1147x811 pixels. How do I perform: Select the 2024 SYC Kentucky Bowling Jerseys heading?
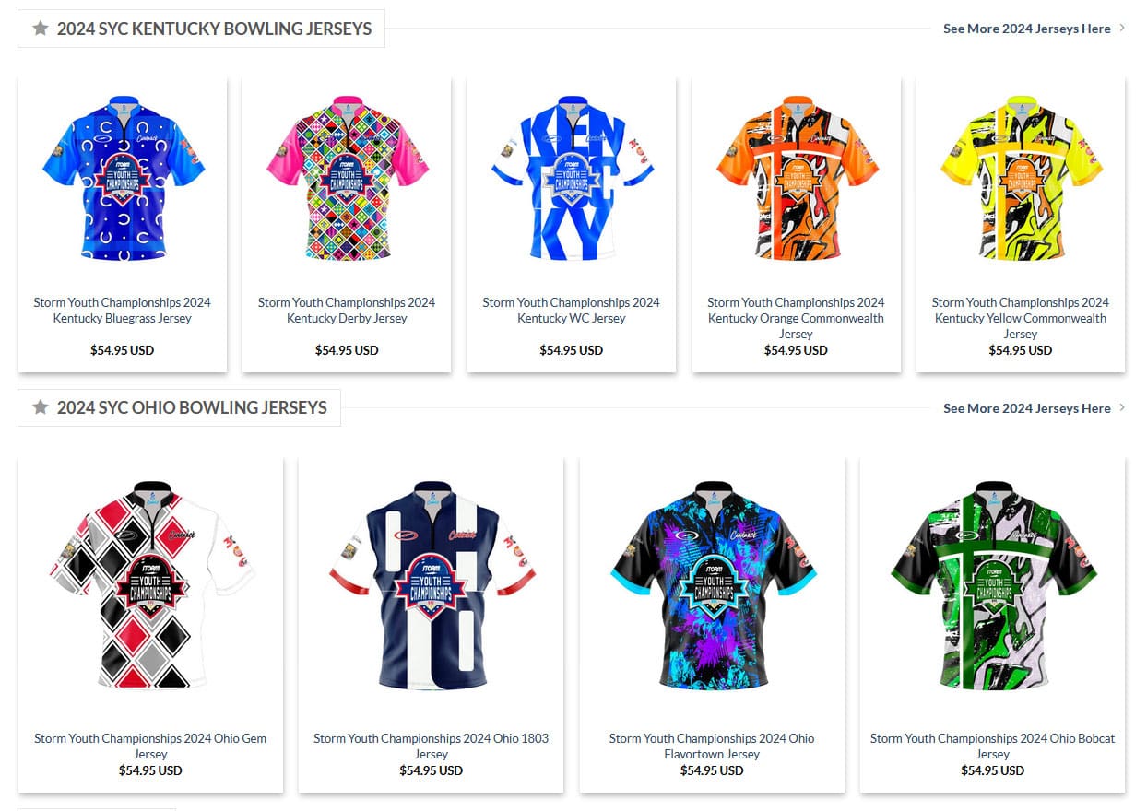(x=214, y=29)
